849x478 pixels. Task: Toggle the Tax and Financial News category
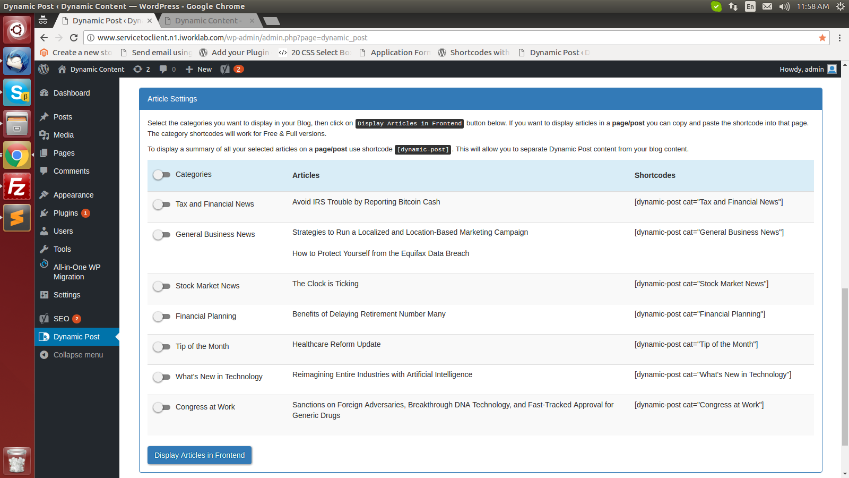click(162, 204)
